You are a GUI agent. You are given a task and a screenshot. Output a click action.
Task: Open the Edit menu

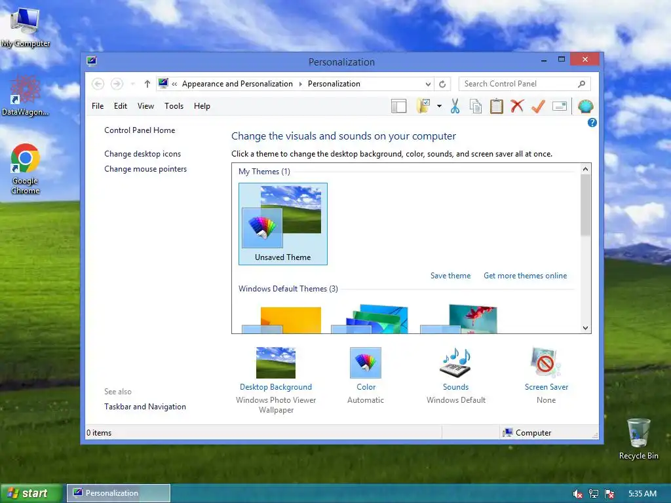pos(121,106)
